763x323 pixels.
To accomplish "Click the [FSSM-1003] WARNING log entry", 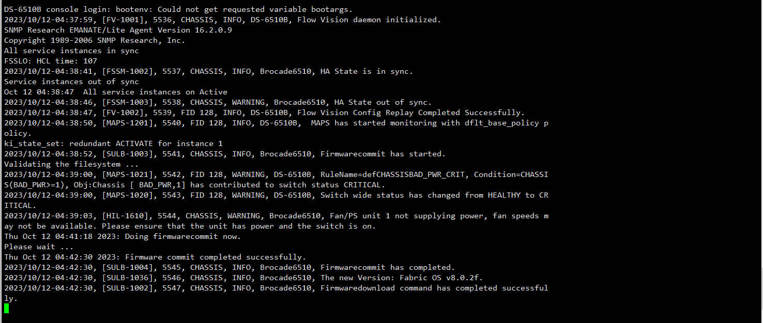I will point(218,102).
